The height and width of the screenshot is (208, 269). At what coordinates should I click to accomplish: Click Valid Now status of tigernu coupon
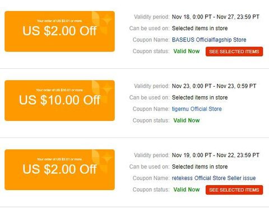click(x=187, y=120)
